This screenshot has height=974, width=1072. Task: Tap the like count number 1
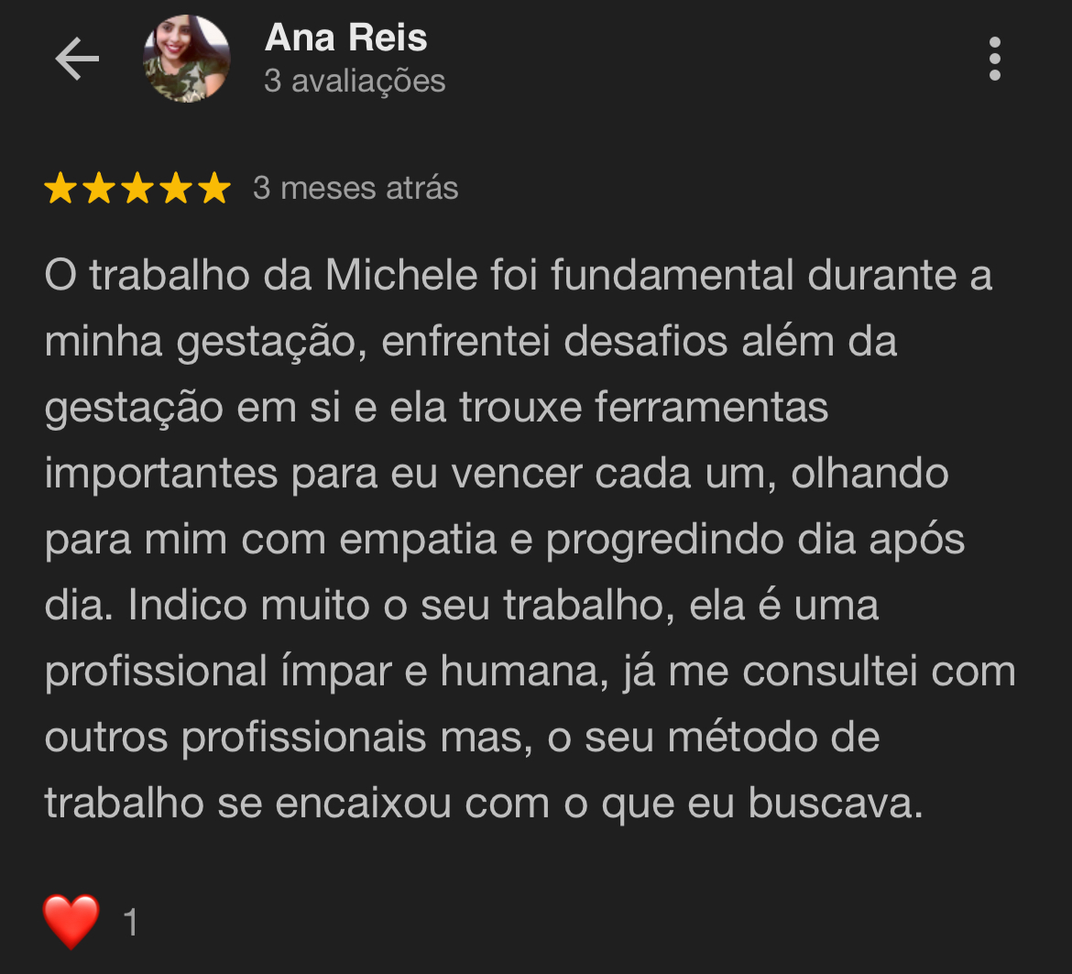(131, 922)
